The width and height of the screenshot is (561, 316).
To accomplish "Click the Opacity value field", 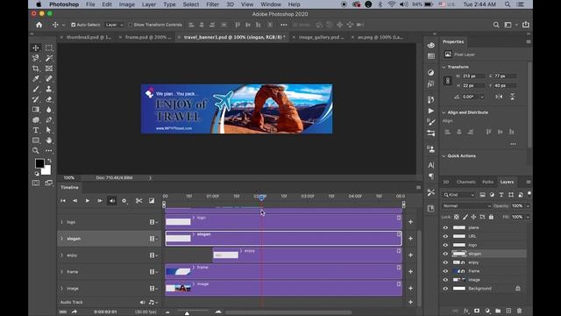I will [517, 206].
